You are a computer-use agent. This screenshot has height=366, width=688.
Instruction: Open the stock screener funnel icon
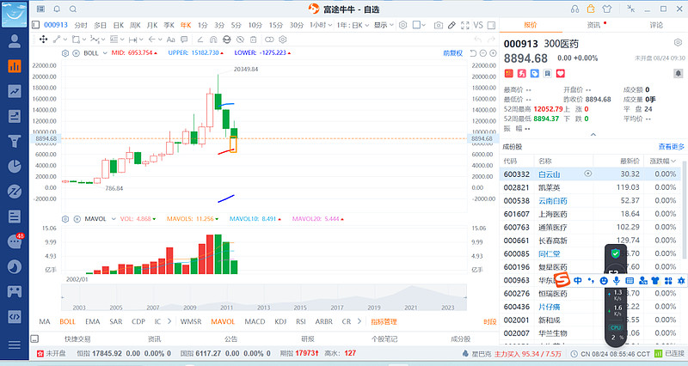click(x=15, y=141)
